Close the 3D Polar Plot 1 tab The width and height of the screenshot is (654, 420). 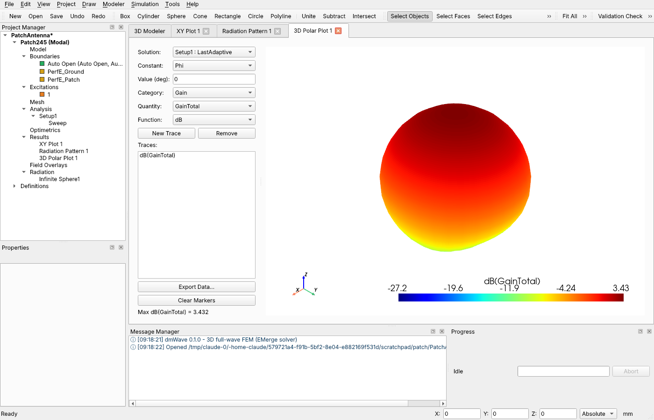click(338, 31)
